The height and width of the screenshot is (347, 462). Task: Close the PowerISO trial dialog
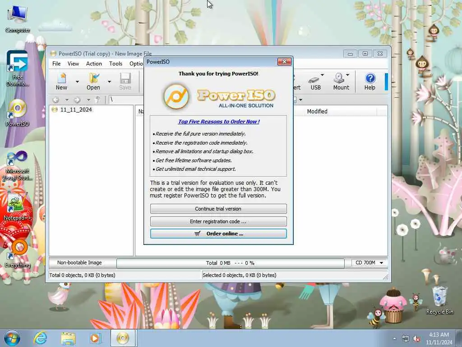pyautogui.click(x=284, y=61)
